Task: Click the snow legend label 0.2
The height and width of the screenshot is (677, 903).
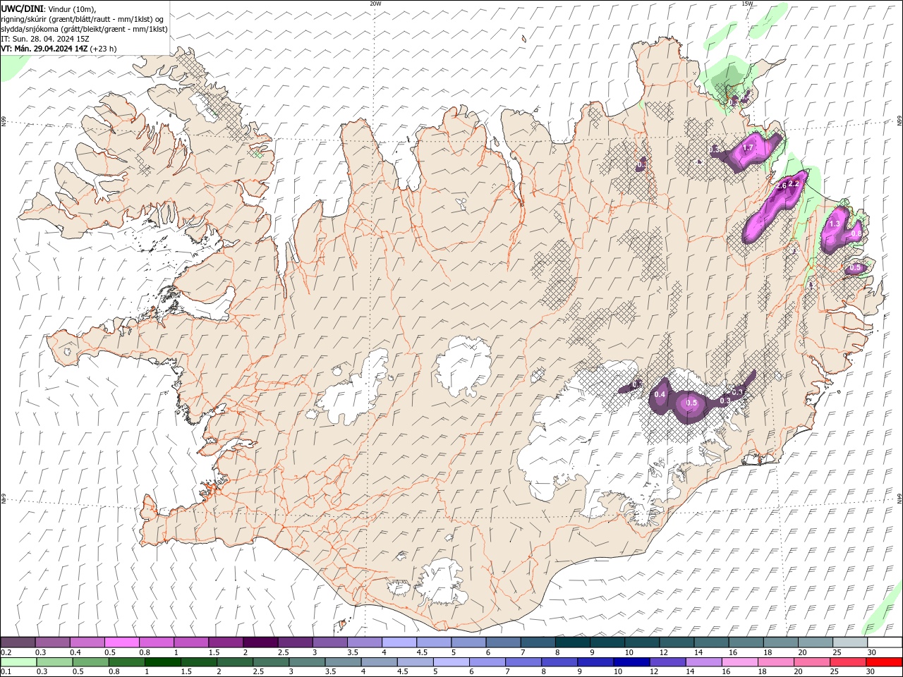Action: coord(6,652)
